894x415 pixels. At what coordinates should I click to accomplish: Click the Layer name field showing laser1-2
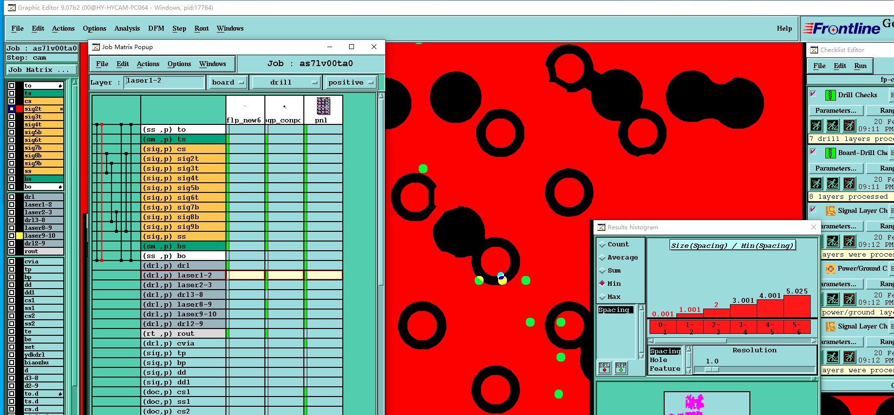(x=165, y=82)
